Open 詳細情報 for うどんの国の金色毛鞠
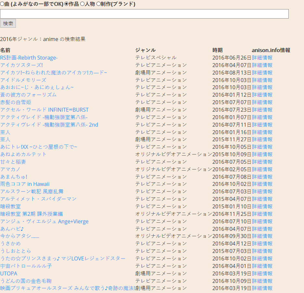The width and height of the screenshot is (304, 293). click(x=262, y=281)
